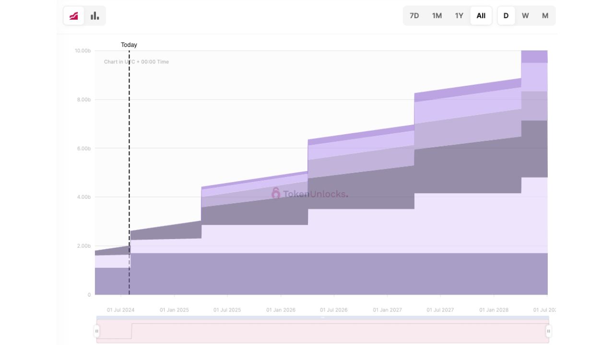
Task: Set granularity to W (weekly)
Action: point(525,16)
